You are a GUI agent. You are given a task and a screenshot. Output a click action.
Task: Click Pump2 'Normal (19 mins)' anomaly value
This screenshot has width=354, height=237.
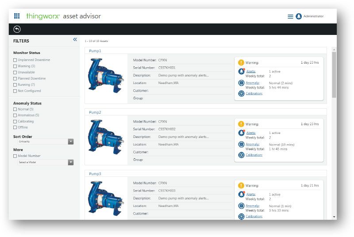coord(281,145)
